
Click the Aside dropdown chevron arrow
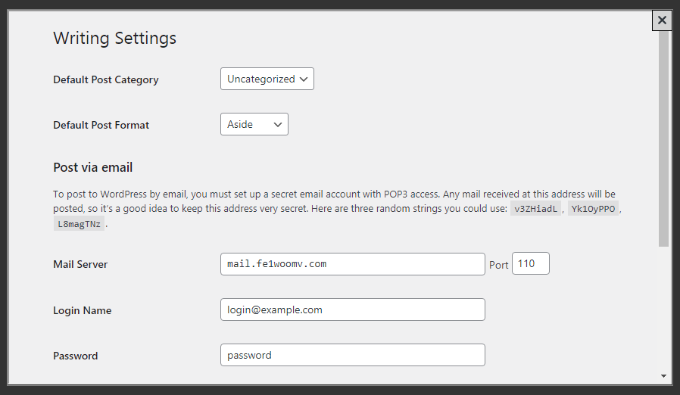[x=278, y=124]
